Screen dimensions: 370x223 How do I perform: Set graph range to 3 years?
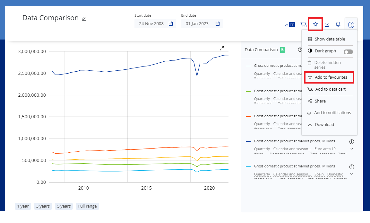43,206
